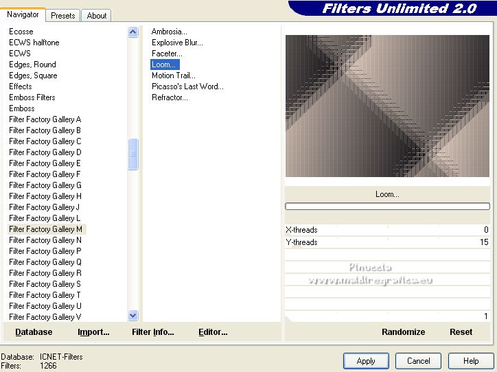Apply the Loom filter
The height and width of the screenshot is (372, 497).
(366, 361)
